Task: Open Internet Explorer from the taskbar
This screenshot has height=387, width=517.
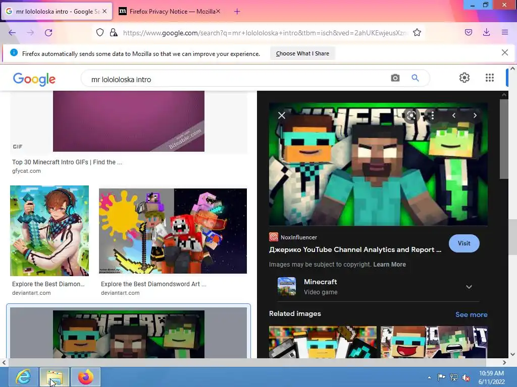Action: pos(23,377)
